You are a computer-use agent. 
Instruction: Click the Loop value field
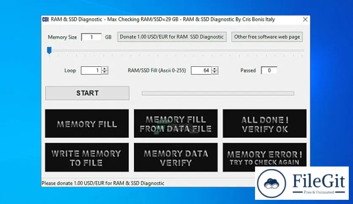click(91, 70)
